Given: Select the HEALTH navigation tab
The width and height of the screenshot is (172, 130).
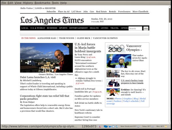Looking at the screenshot, I should tap(94, 28).
